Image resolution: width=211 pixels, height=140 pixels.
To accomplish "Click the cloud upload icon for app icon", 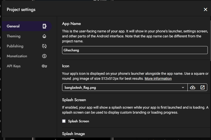I will (x=192, y=87).
